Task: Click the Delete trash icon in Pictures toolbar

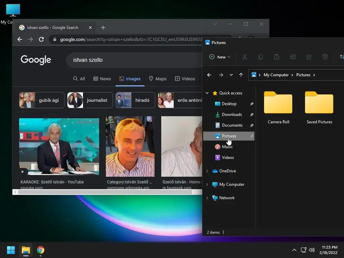Action: coord(325,57)
